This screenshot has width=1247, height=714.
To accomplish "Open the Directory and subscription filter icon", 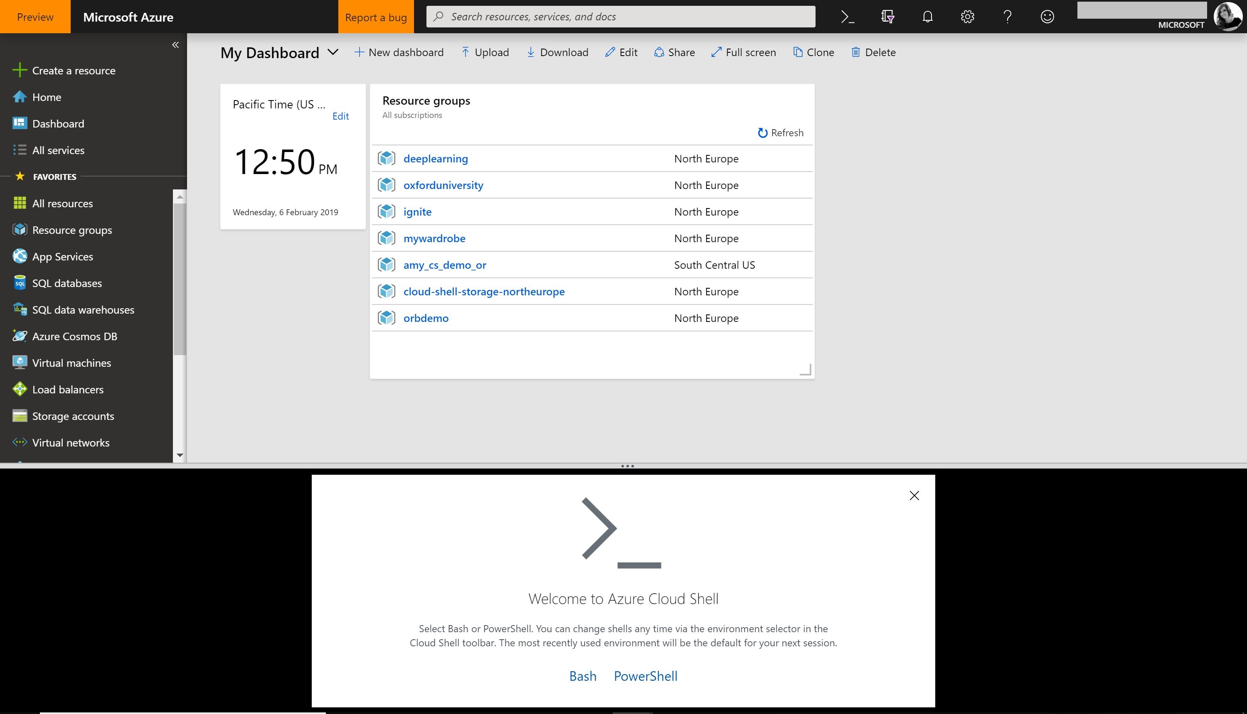I will 887,17.
